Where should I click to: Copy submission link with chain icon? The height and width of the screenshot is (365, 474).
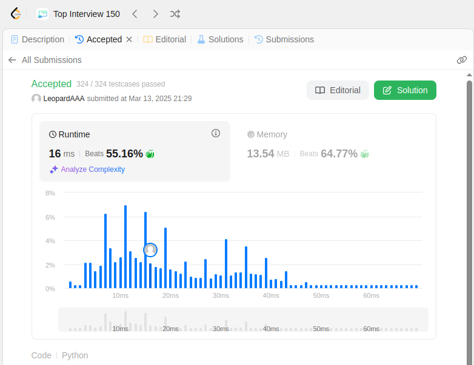coord(462,60)
